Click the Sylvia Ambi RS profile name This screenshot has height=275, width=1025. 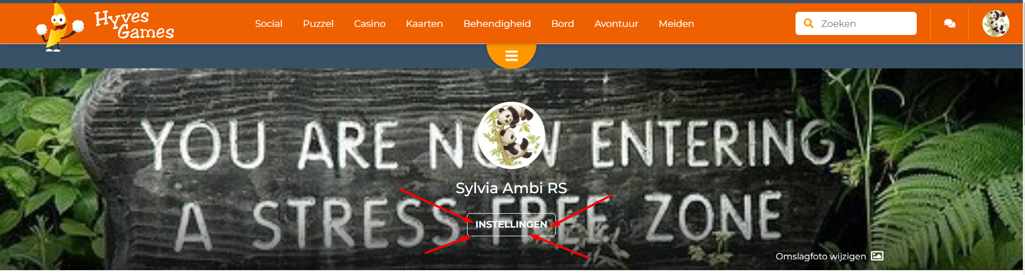(x=511, y=188)
